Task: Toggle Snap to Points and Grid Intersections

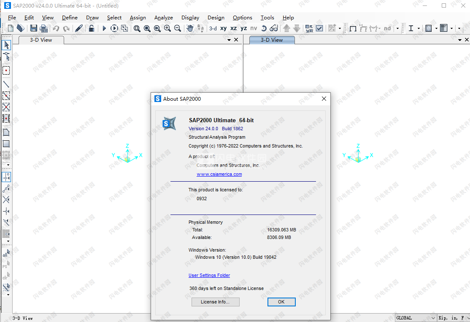Action: click(6, 177)
